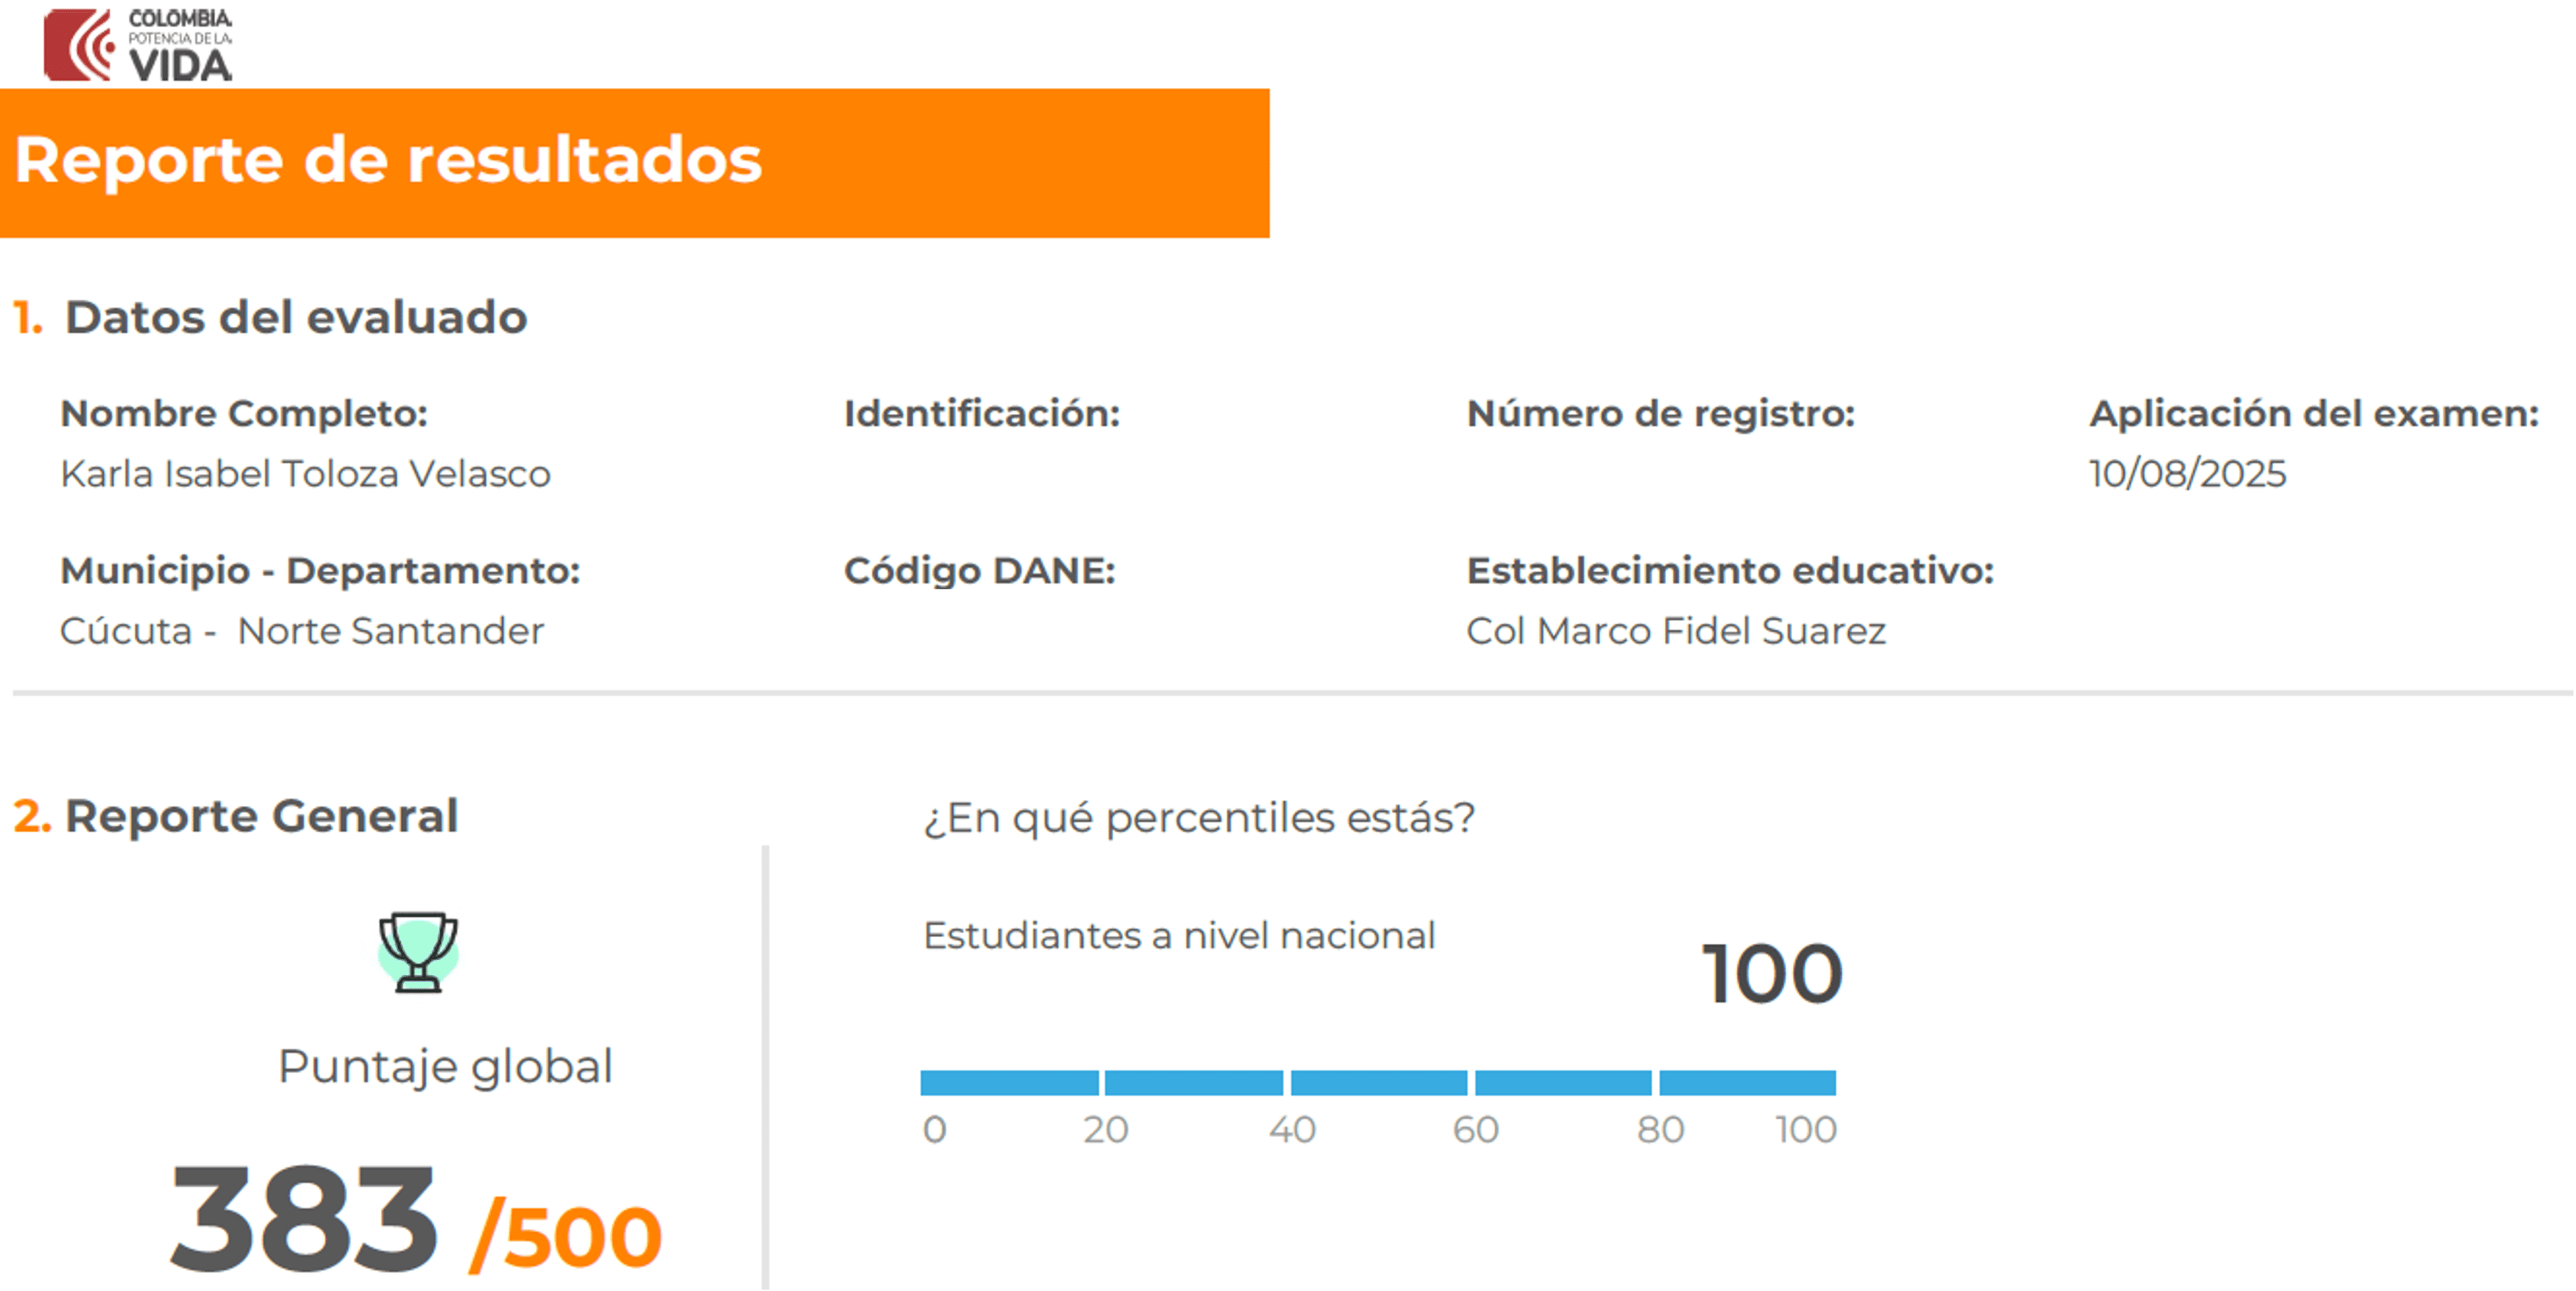Click the /500 maximum score text

[566, 1237]
